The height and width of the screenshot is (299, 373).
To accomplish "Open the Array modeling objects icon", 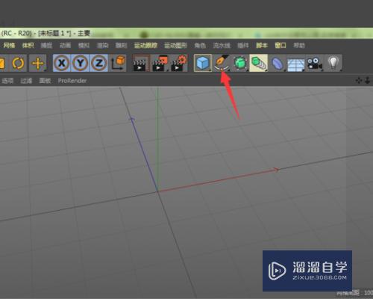I will pyautogui.click(x=258, y=63).
